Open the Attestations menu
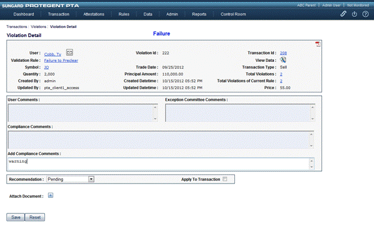374x237 pixels. [x=94, y=14]
